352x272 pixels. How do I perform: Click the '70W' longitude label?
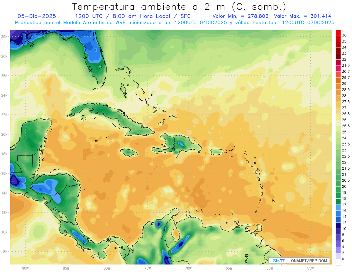188,268
